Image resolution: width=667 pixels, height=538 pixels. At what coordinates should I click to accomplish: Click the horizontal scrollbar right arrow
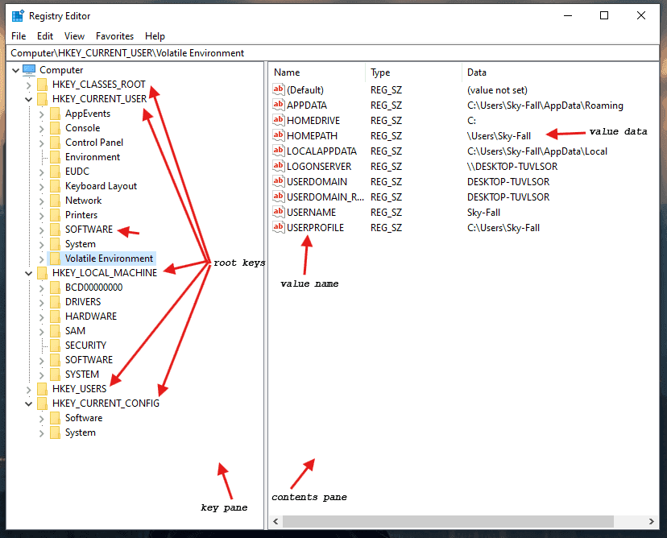pyautogui.click(x=652, y=521)
